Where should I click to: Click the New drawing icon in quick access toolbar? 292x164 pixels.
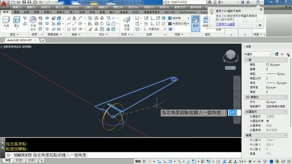click(13, 2)
